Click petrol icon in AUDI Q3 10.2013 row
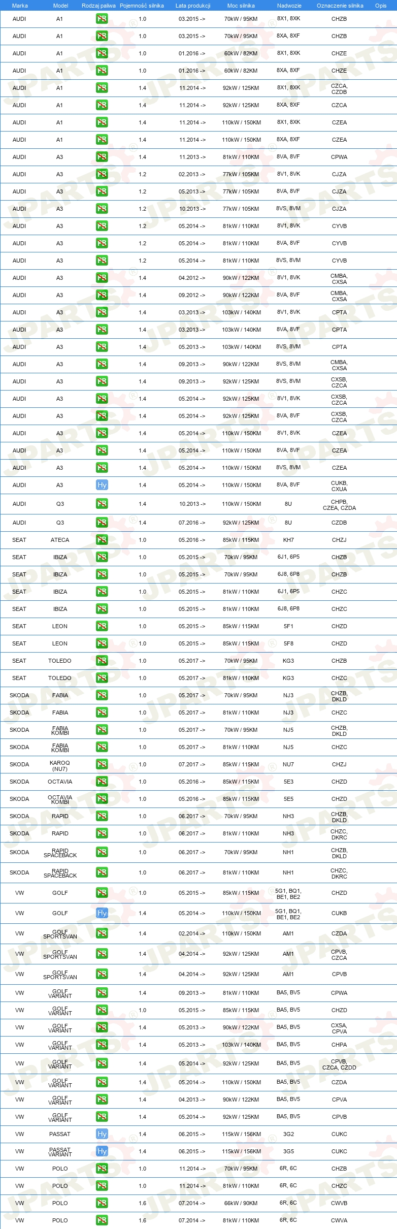 [x=102, y=504]
